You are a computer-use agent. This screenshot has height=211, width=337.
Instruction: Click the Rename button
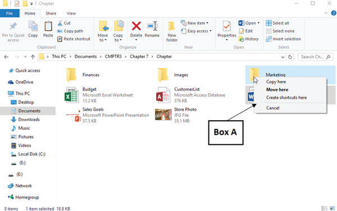(152, 29)
